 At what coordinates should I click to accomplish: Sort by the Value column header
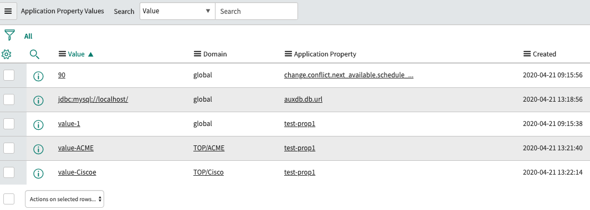point(76,54)
